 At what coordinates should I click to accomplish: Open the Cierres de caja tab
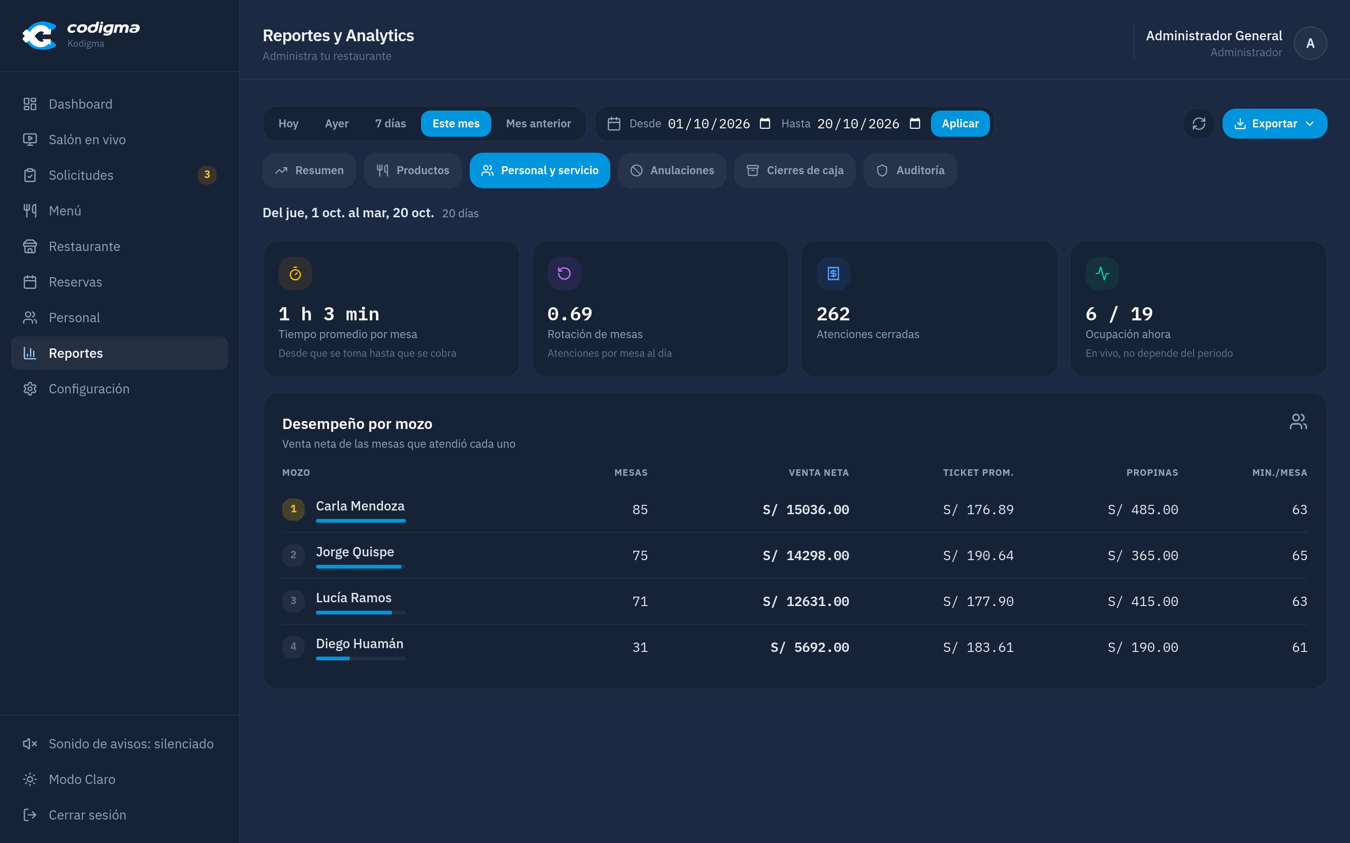pos(795,170)
